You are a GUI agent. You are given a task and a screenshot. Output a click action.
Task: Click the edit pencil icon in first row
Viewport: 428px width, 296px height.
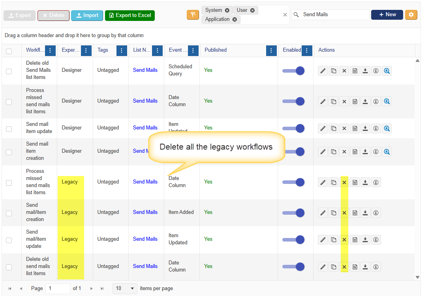tap(323, 71)
